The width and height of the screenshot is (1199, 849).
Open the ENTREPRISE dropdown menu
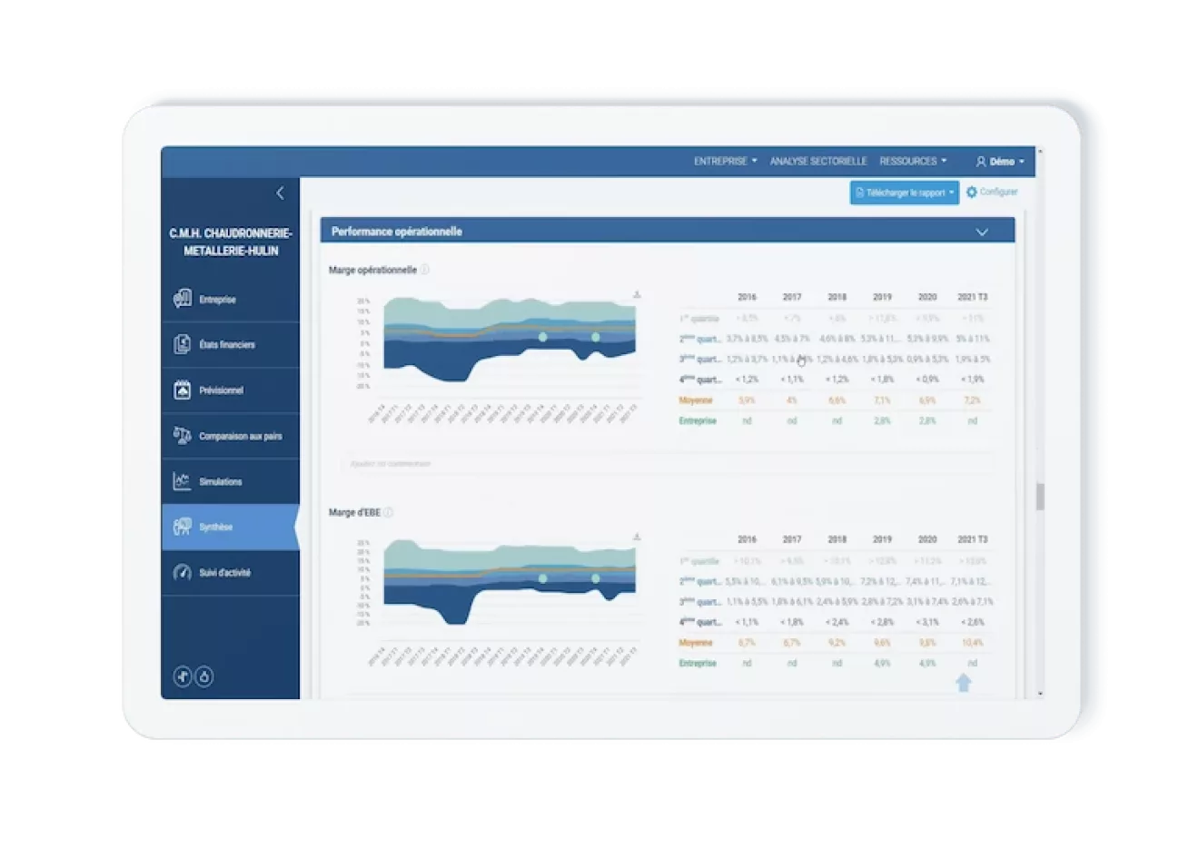click(725, 161)
